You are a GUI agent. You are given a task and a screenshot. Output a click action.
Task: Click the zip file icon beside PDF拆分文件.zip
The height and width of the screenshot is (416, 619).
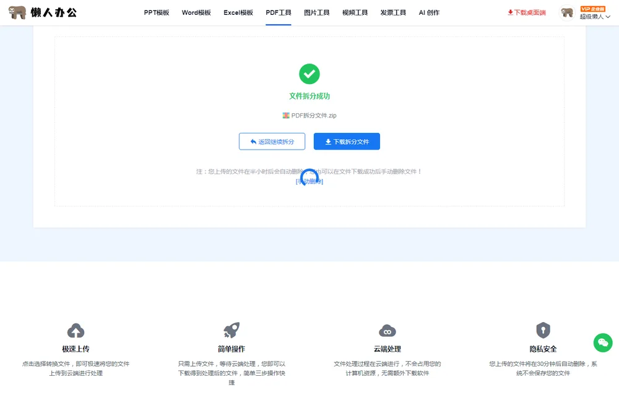pyautogui.click(x=286, y=116)
